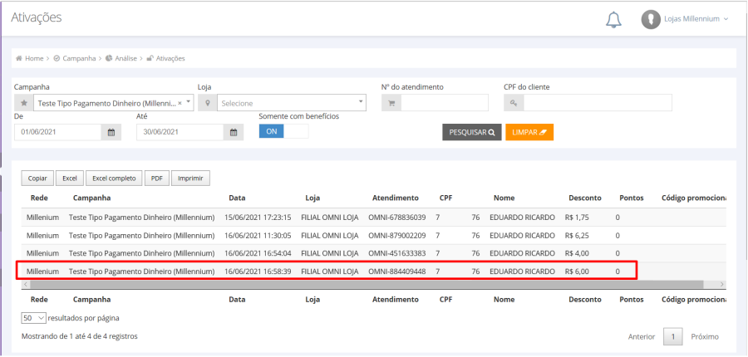Click the Imprimir button
The height and width of the screenshot is (357, 748).
190,178
